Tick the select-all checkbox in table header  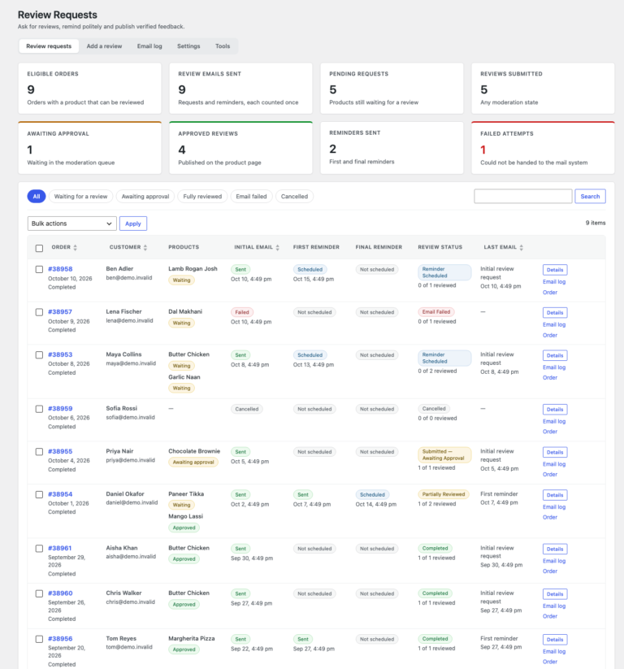(39, 248)
